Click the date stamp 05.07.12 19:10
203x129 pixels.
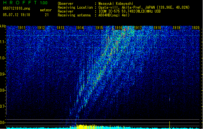16,15
